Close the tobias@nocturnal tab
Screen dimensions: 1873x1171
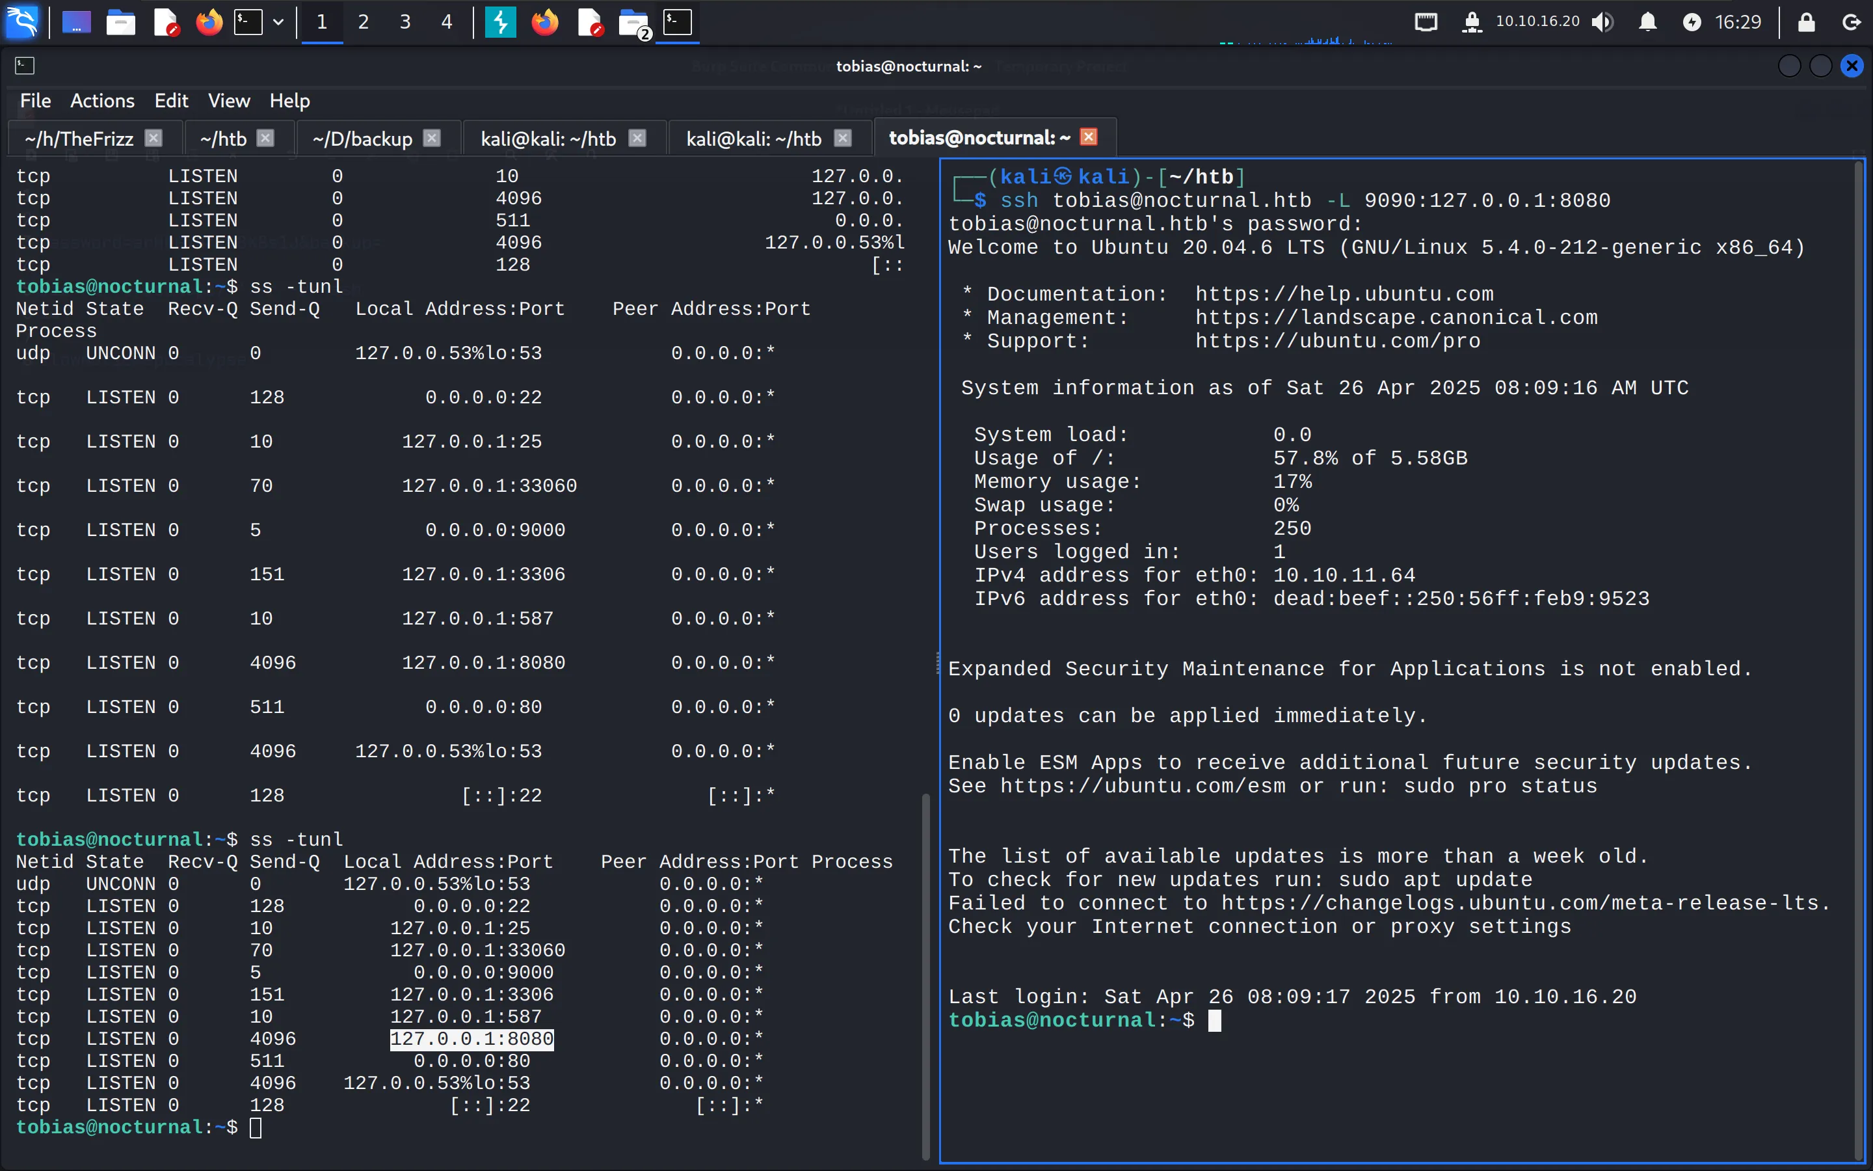tap(1088, 137)
